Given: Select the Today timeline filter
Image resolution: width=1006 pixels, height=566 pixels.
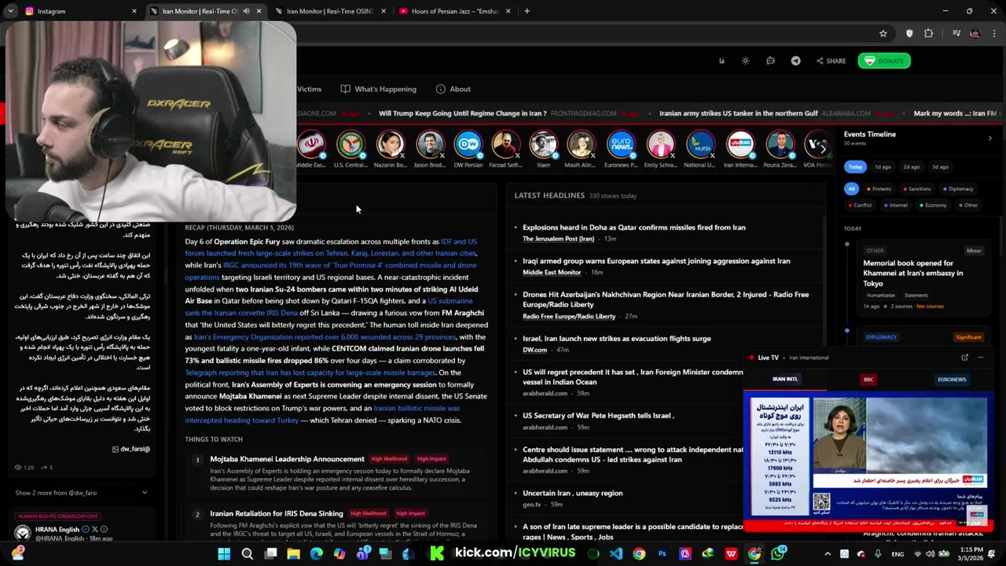Looking at the screenshot, I should pos(855,167).
